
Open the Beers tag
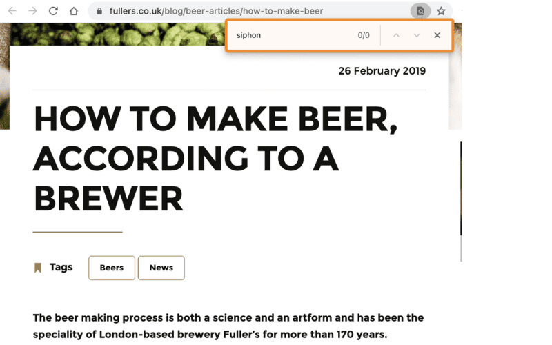(112, 268)
